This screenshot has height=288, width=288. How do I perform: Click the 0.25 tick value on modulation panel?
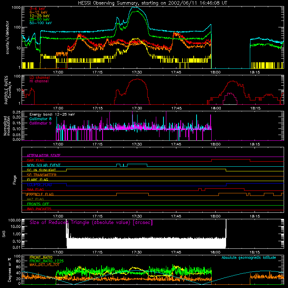click(x=17, y=112)
